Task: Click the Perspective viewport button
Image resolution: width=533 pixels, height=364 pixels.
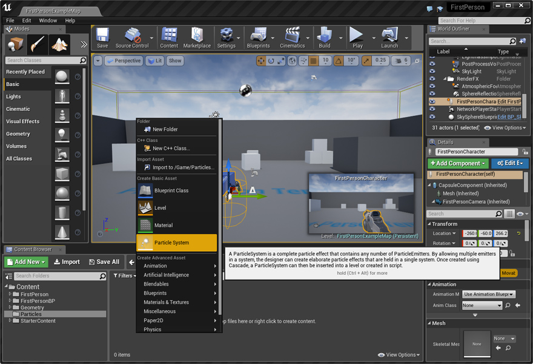Action: tap(124, 61)
